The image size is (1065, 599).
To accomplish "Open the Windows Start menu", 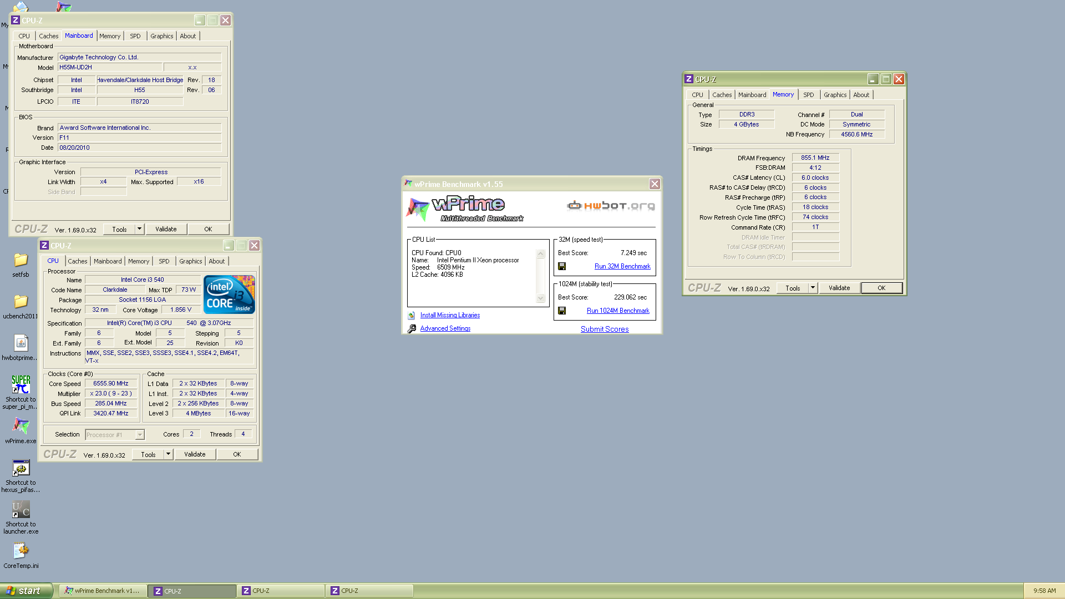I will click(x=26, y=591).
